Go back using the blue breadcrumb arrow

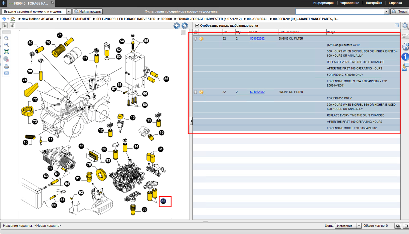point(4,19)
